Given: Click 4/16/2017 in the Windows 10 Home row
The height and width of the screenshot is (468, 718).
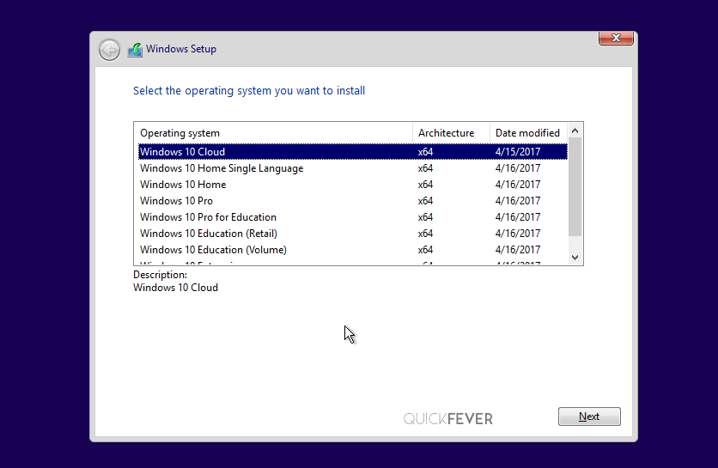Looking at the screenshot, I should (x=518, y=185).
